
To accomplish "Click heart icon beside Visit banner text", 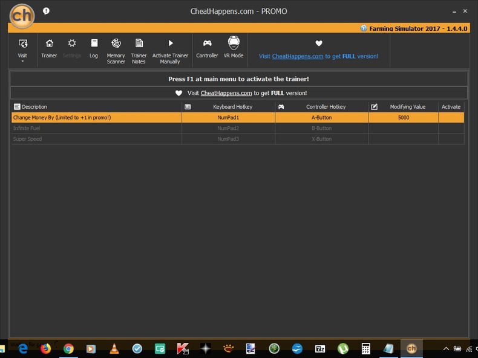I will 179,93.
